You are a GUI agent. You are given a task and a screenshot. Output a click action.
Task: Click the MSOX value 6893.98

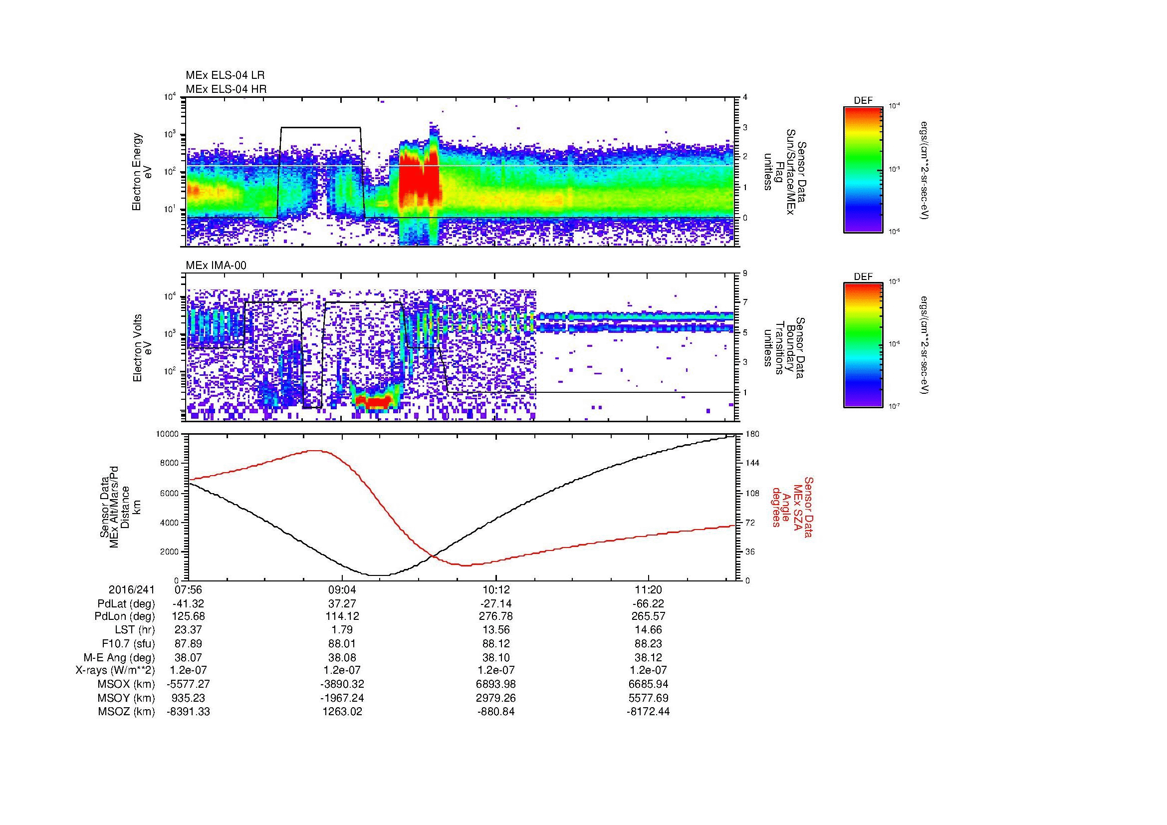495,684
